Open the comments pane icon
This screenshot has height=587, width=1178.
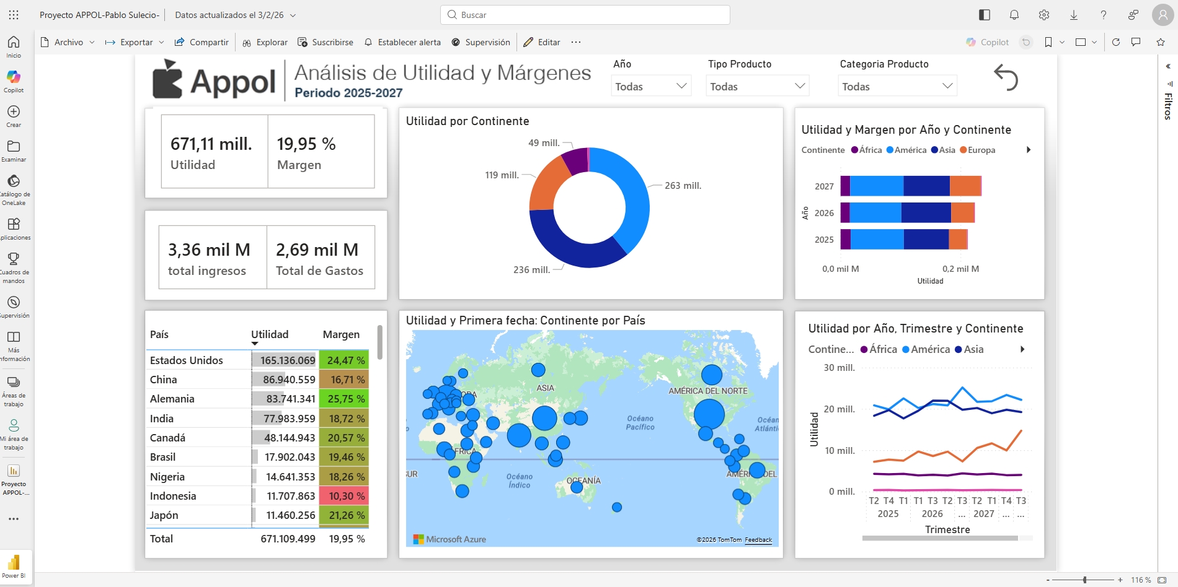pos(1136,42)
